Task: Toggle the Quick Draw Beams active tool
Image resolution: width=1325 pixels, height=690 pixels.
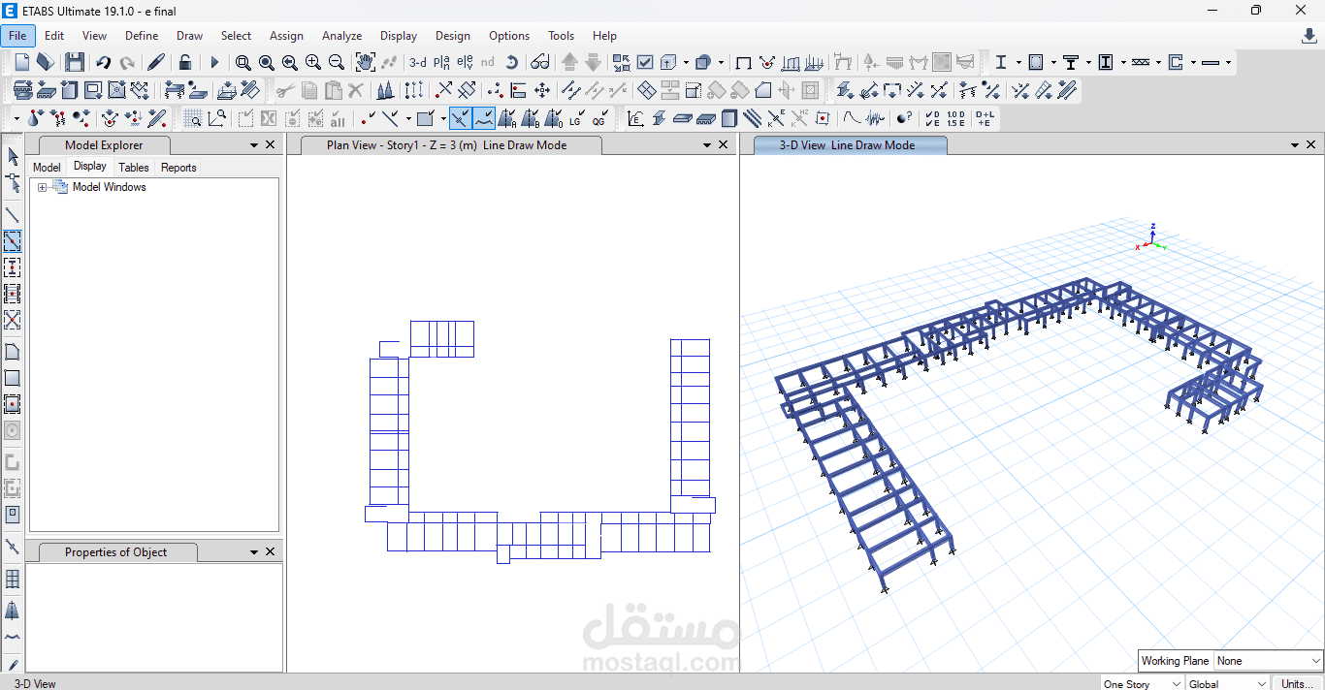Action: pos(13,240)
